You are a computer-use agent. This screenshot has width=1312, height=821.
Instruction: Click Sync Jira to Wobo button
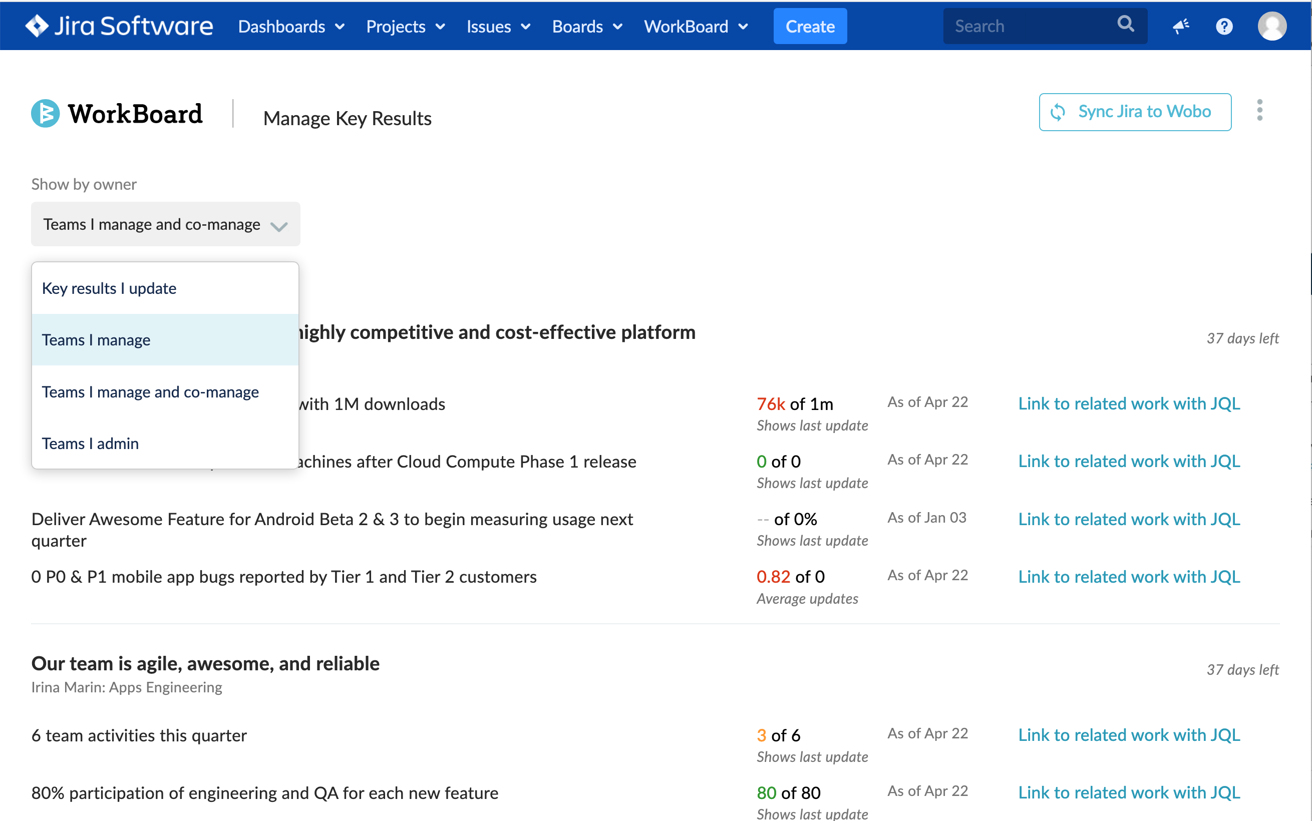coord(1135,112)
